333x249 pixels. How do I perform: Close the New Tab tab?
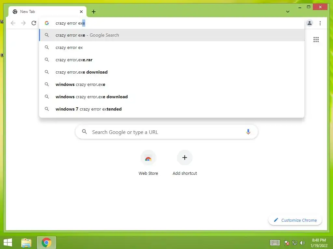(81, 12)
